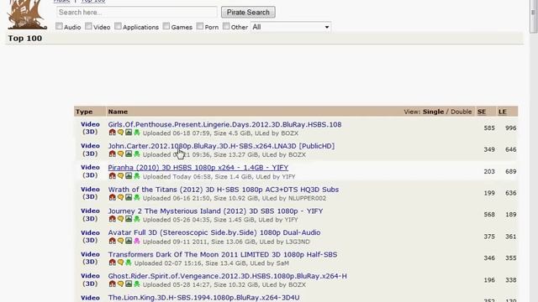Click green skull icon in Transformers row
The image size is (538, 302).
[129, 263]
